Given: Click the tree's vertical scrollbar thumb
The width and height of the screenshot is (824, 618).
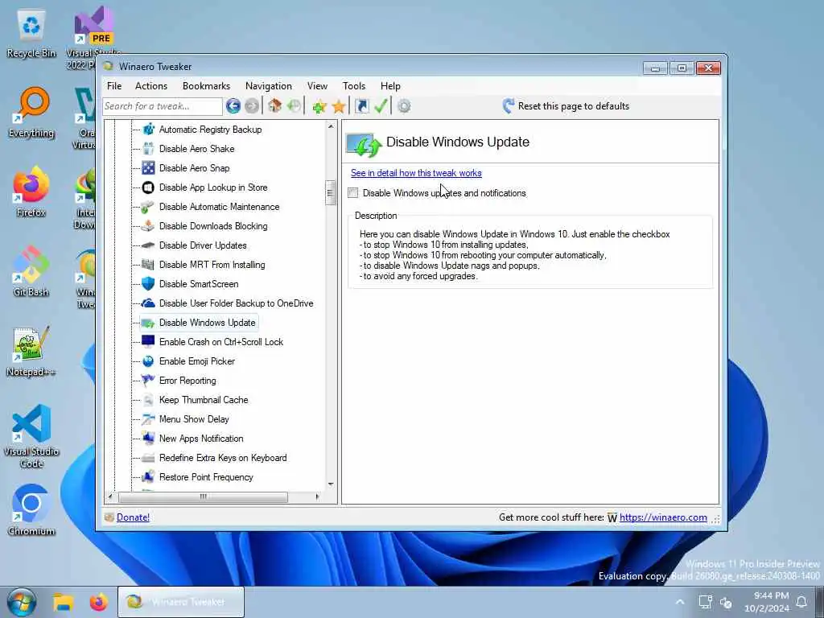Looking at the screenshot, I should pos(331,193).
